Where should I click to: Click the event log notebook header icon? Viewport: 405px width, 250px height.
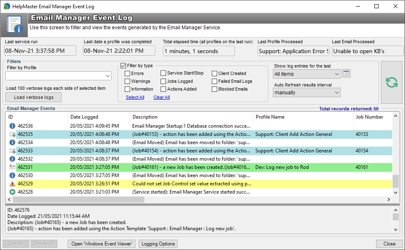tap(14, 25)
